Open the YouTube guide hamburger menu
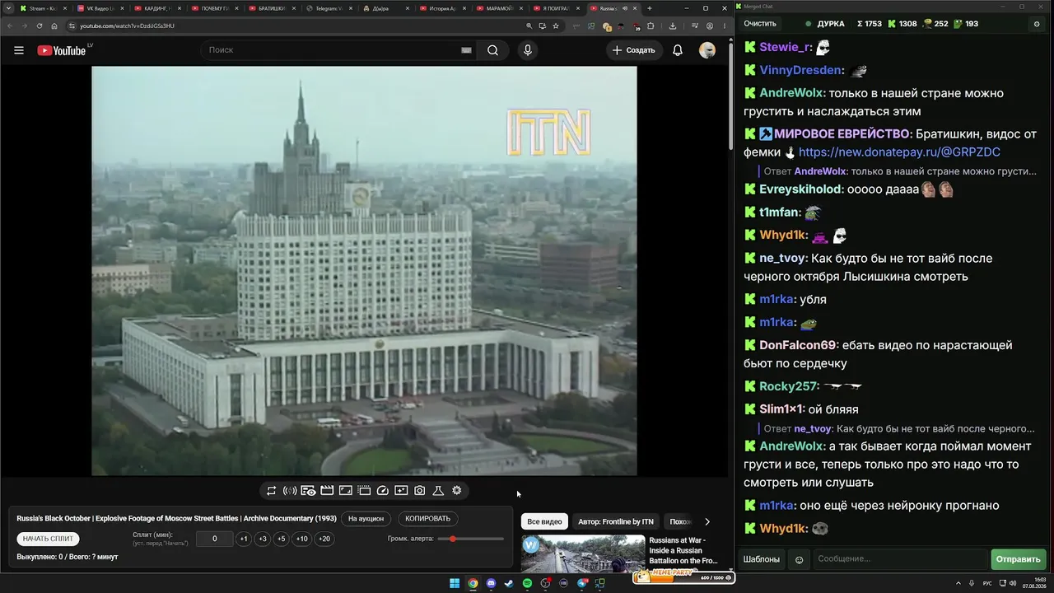This screenshot has width=1054, height=593. (x=19, y=50)
